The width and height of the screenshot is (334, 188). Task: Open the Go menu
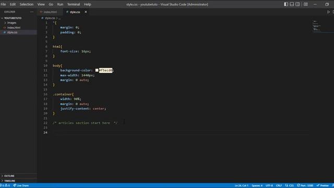(51, 4)
